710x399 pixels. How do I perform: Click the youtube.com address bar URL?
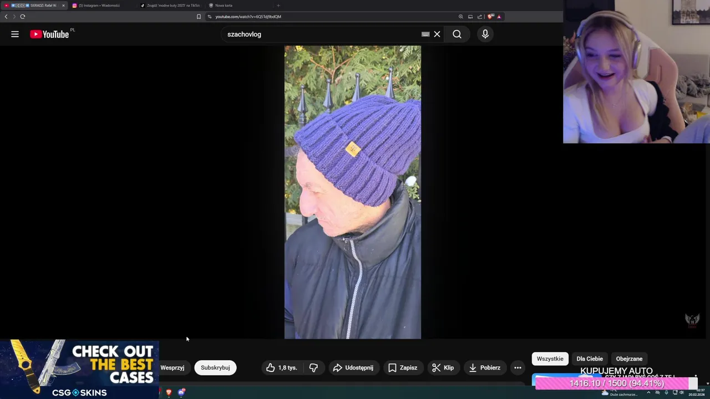click(x=248, y=17)
